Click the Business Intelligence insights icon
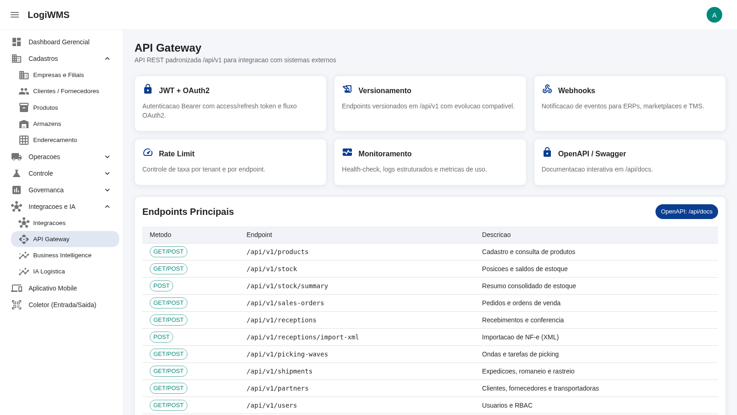This screenshot has width=737, height=415. coord(24,255)
